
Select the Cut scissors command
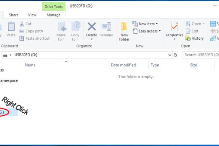coord(25,24)
